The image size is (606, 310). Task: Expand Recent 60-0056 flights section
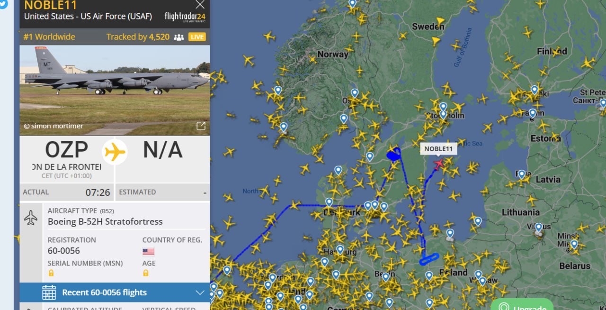[x=115, y=292]
